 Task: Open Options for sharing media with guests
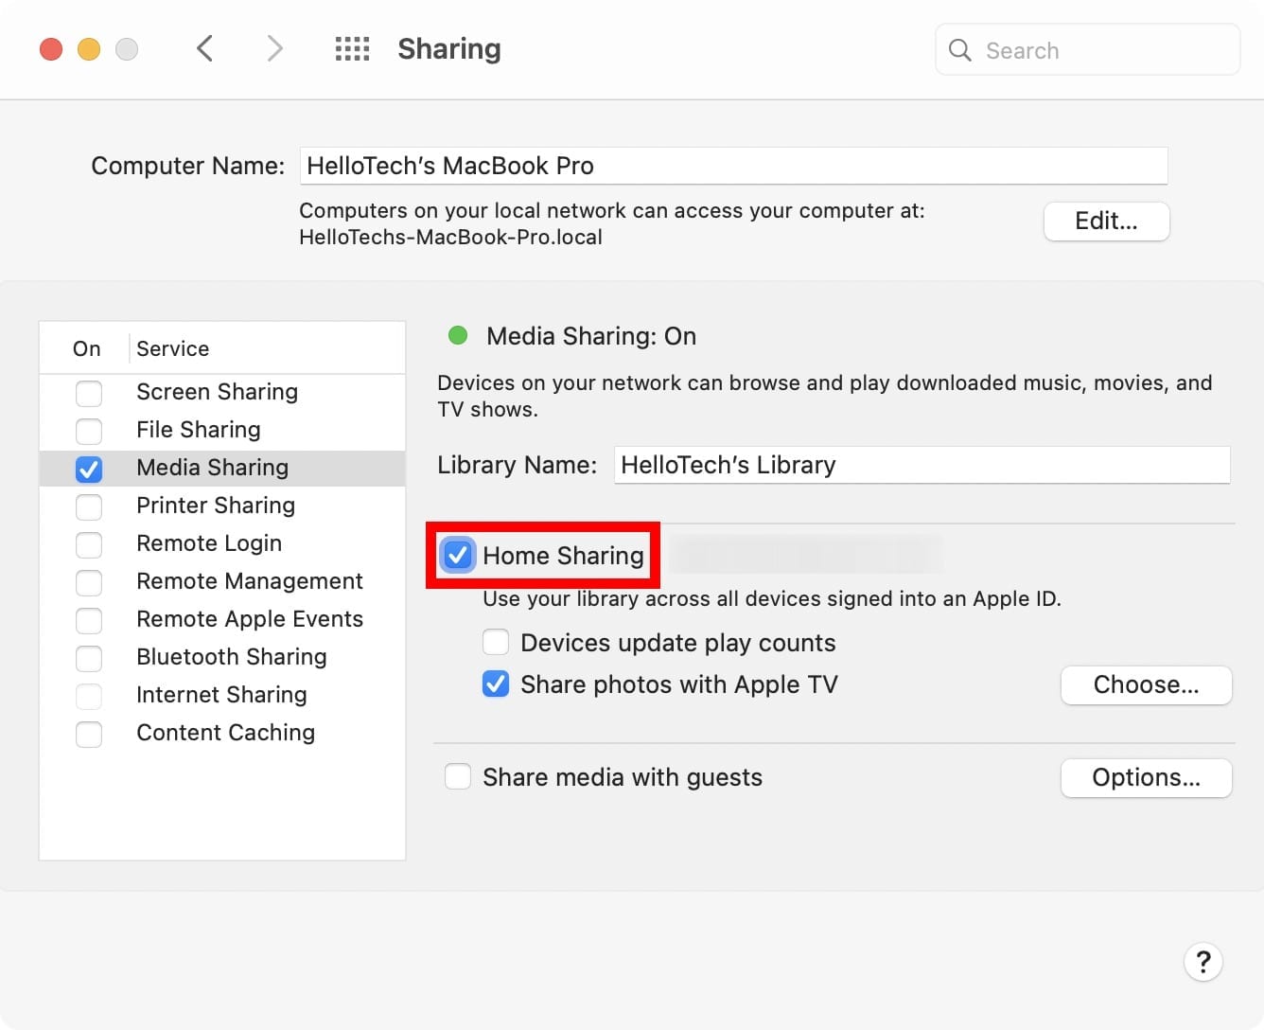1146,777
